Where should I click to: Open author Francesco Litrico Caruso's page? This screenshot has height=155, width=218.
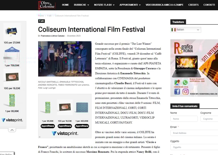[53, 36]
